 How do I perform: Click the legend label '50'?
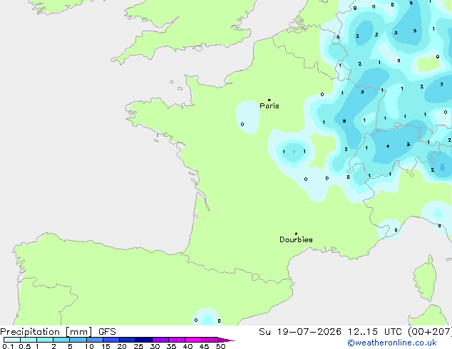pos(220,346)
